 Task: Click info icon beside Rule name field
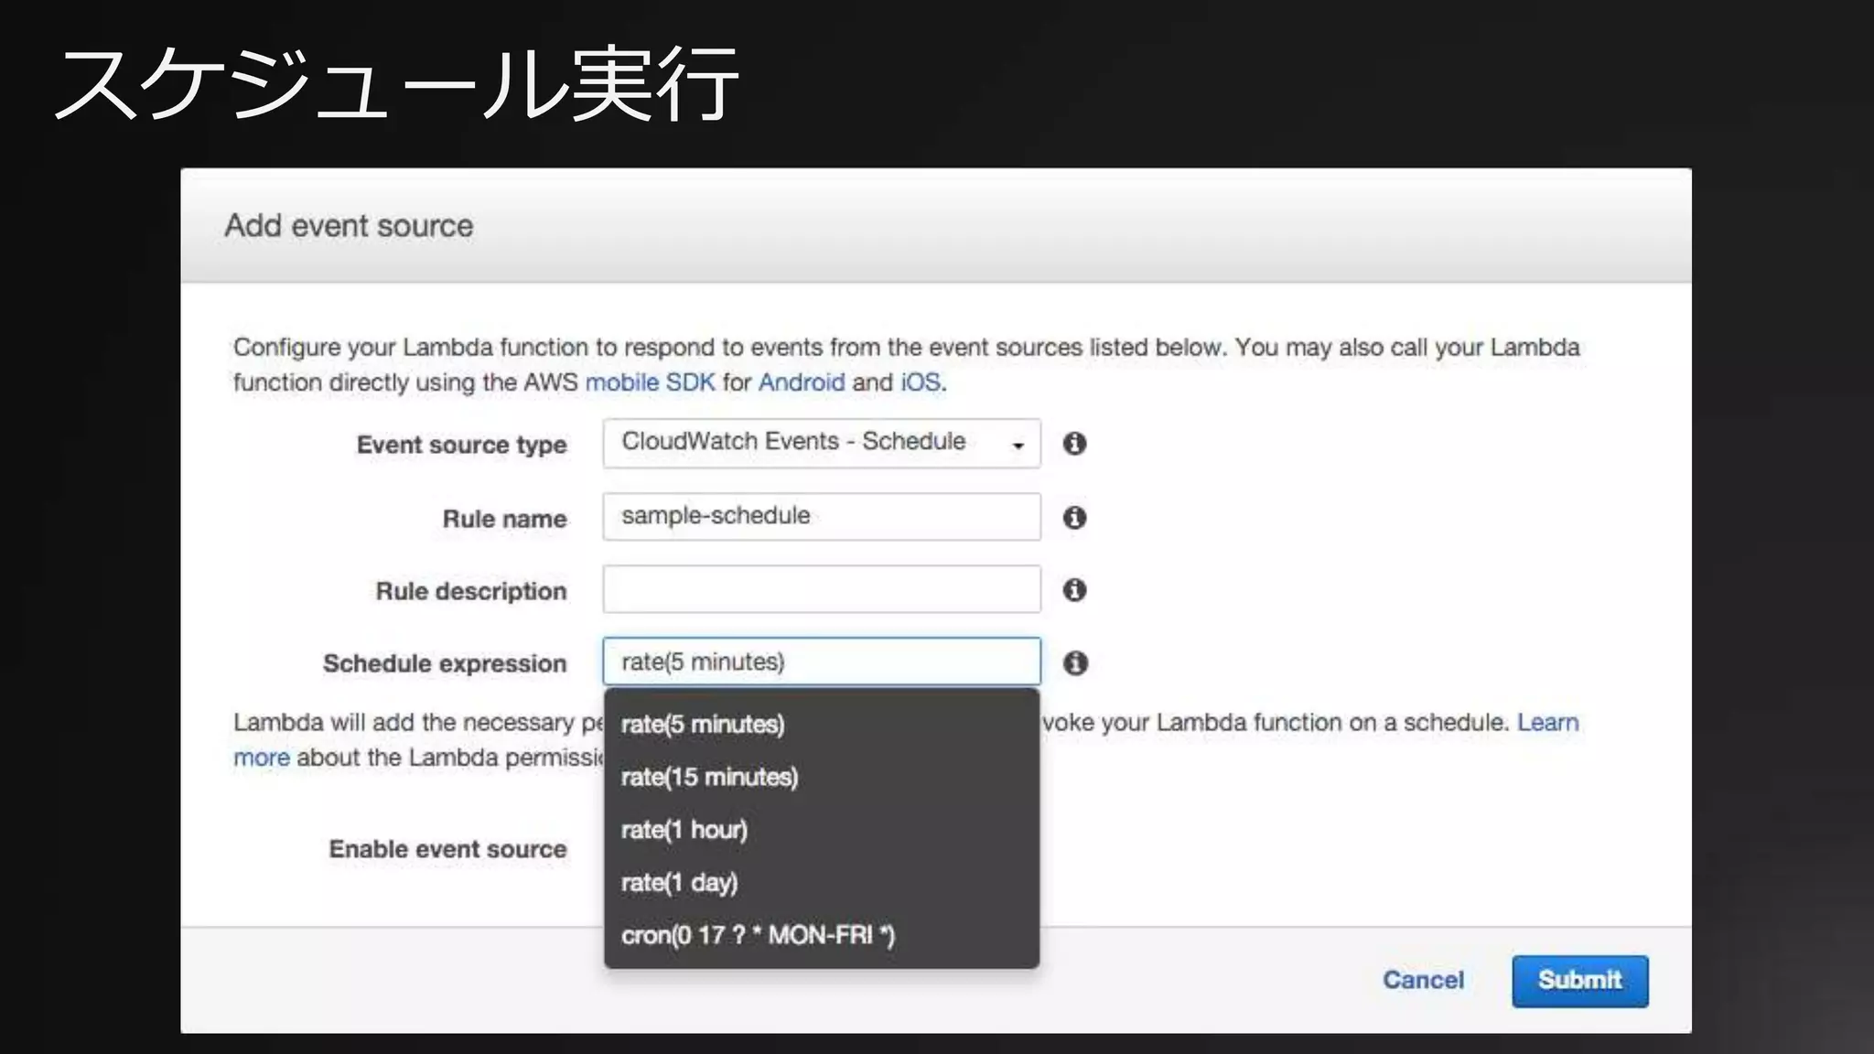(x=1074, y=518)
